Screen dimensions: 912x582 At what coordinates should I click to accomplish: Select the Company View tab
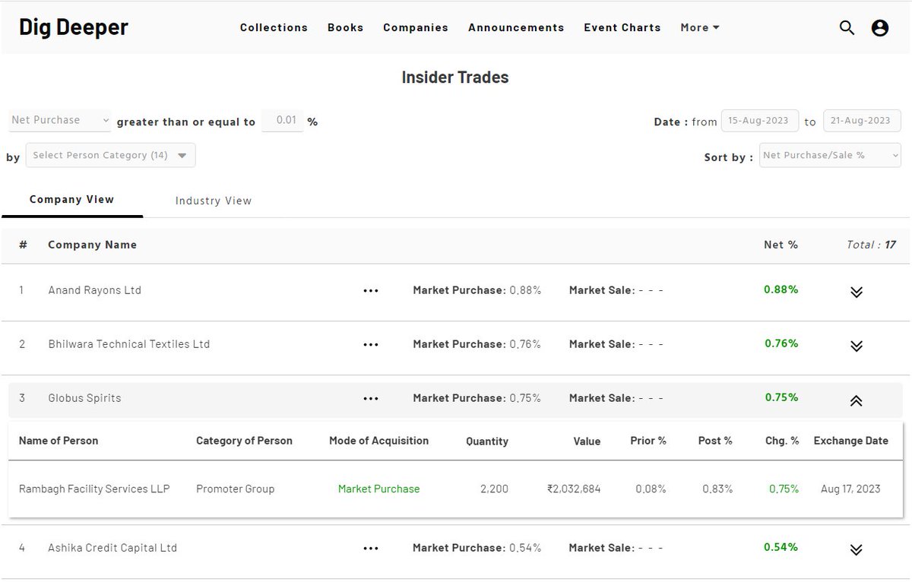pos(71,199)
